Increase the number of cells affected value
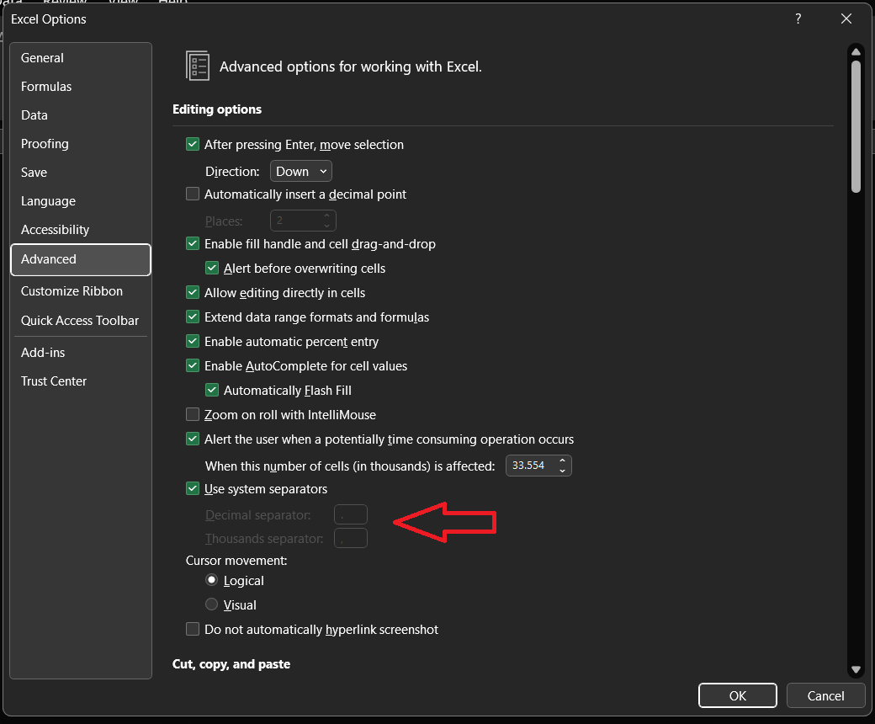Image resolution: width=875 pixels, height=724 pixels. 563,460
